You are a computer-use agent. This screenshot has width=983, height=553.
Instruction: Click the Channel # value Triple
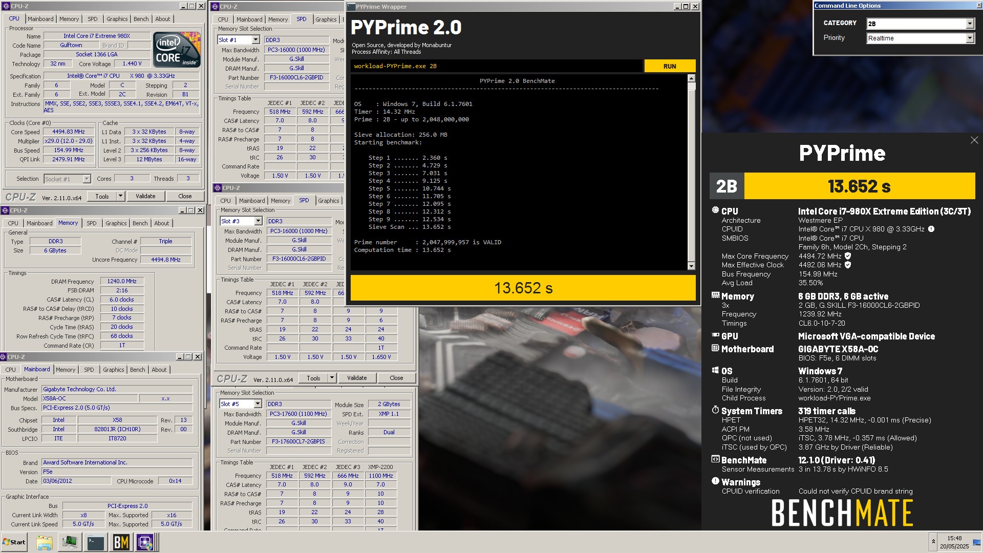[x=165, y=241]
